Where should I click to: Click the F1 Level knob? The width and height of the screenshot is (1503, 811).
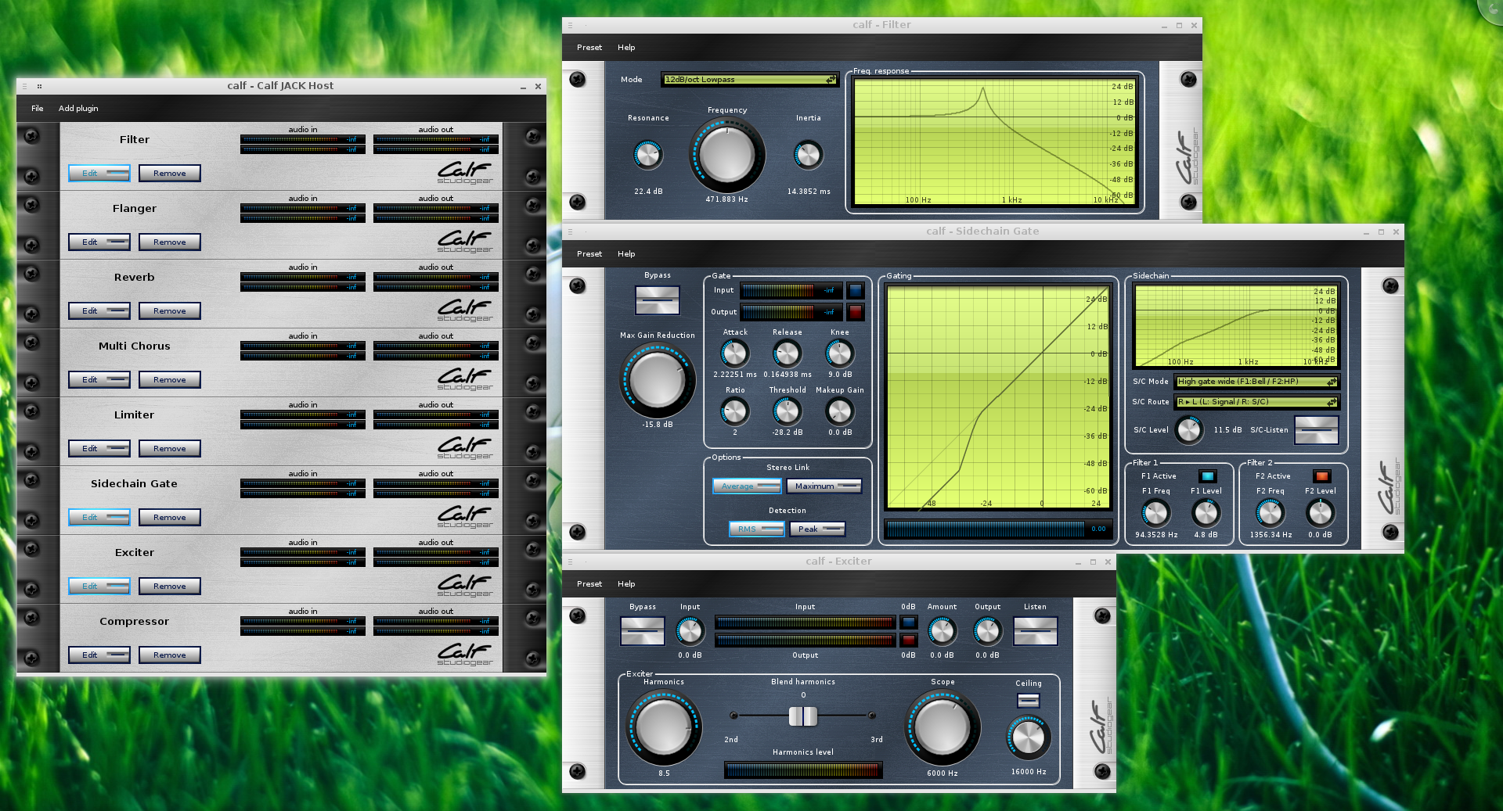(1206, 513)
